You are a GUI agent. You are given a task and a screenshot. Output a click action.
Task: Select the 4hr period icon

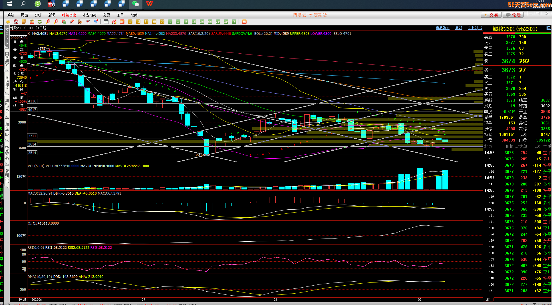coord(226,22)
